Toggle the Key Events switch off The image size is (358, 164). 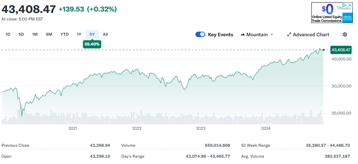click(x=200, y=35)
